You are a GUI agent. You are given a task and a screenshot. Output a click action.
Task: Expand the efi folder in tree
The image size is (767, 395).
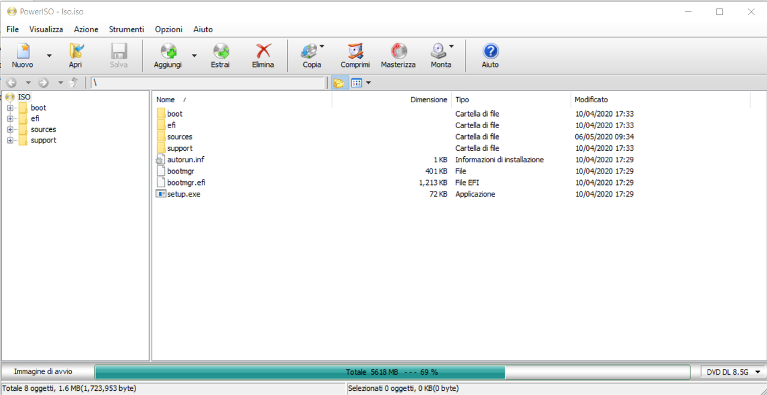click(10, 118)
